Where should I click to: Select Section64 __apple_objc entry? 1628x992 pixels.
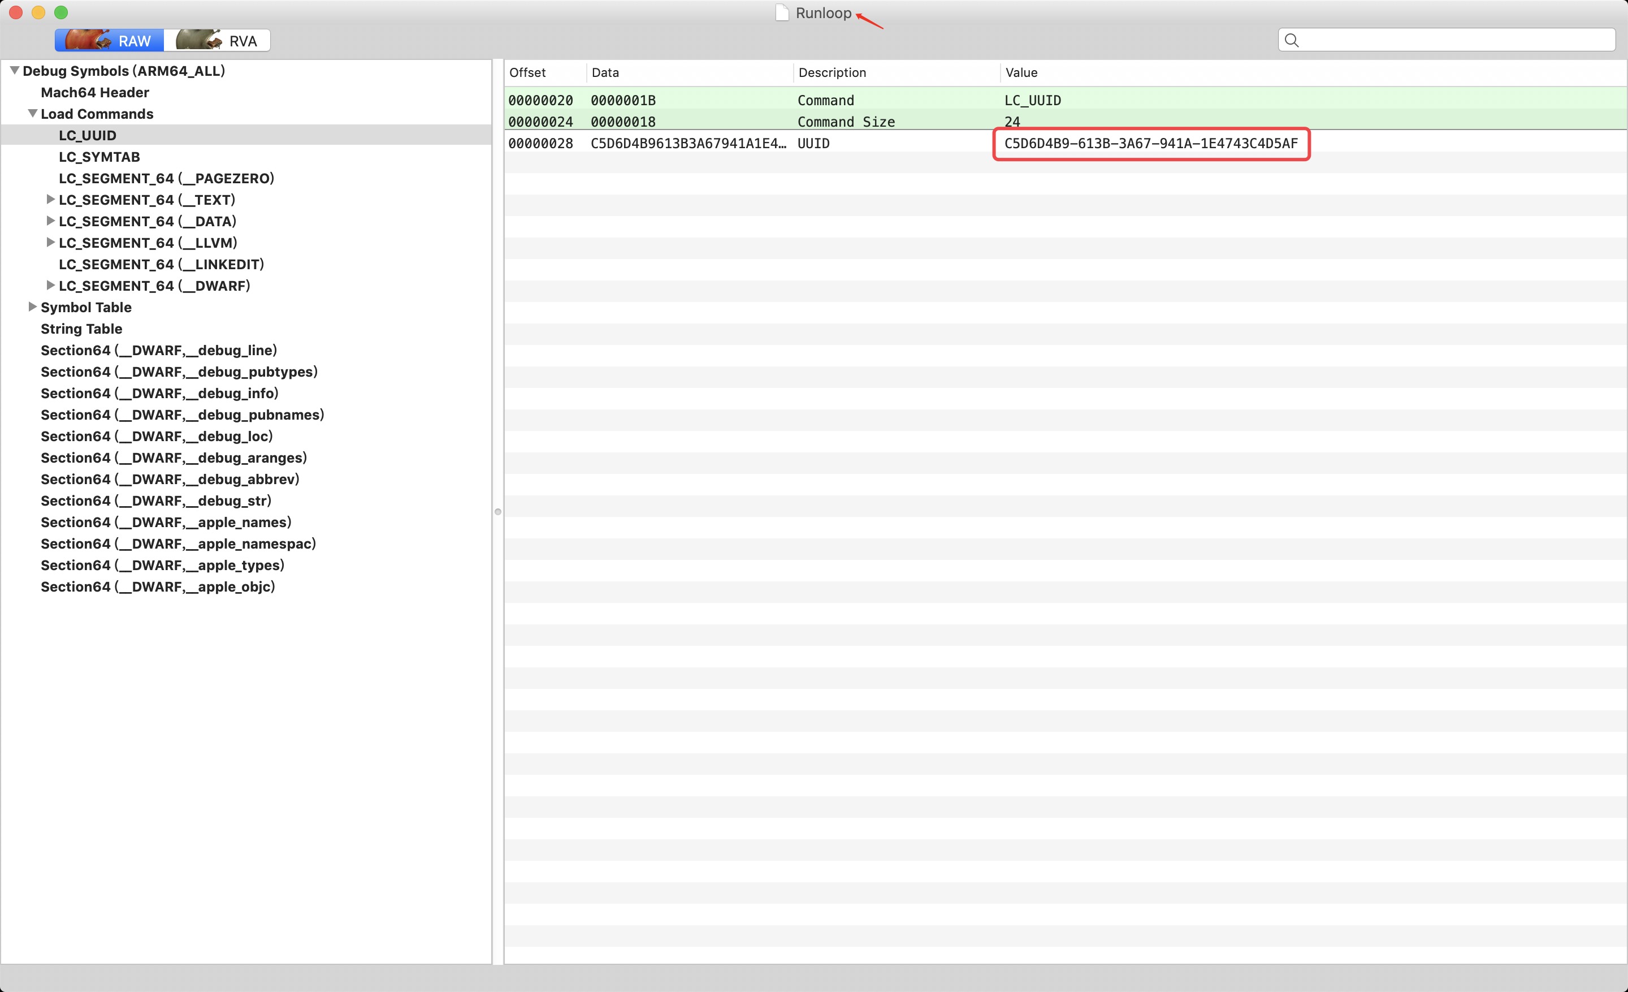tap(157, 586)
